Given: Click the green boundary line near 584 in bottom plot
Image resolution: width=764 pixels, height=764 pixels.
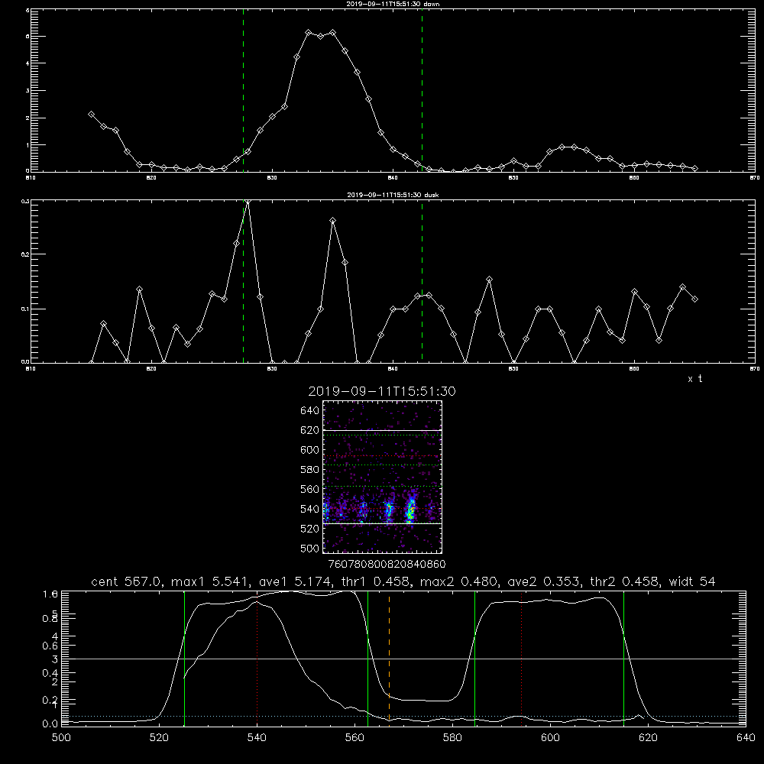Looking at the screenshot, I should click(474, 658).
